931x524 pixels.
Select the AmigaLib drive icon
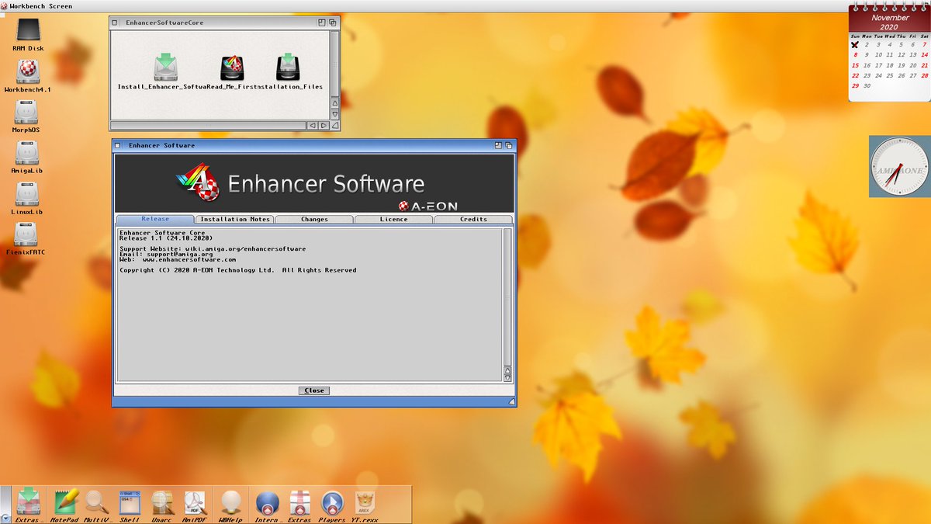pyautogui.click(x=26, y=154)
